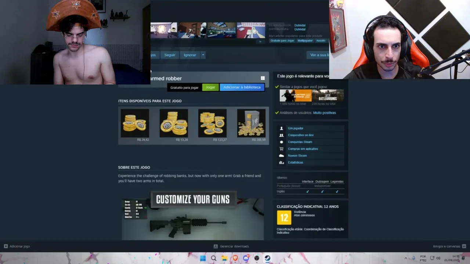Screen dimensions: 470x264
Task: Select the R$ 133,27 coin pack item
Action: [212, 123]
